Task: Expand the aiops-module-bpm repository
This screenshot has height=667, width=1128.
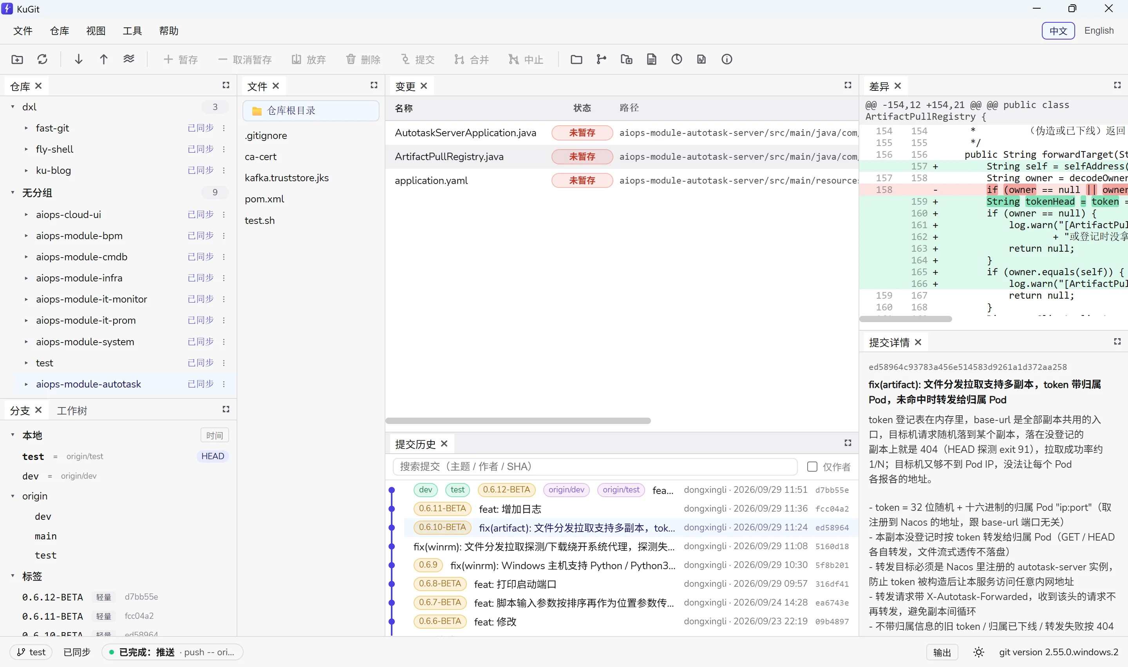Action: pos(26,236)
